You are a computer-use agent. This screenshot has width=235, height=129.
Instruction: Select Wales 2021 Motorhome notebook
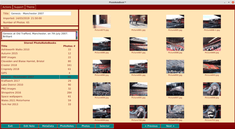[x=39, y=100]
